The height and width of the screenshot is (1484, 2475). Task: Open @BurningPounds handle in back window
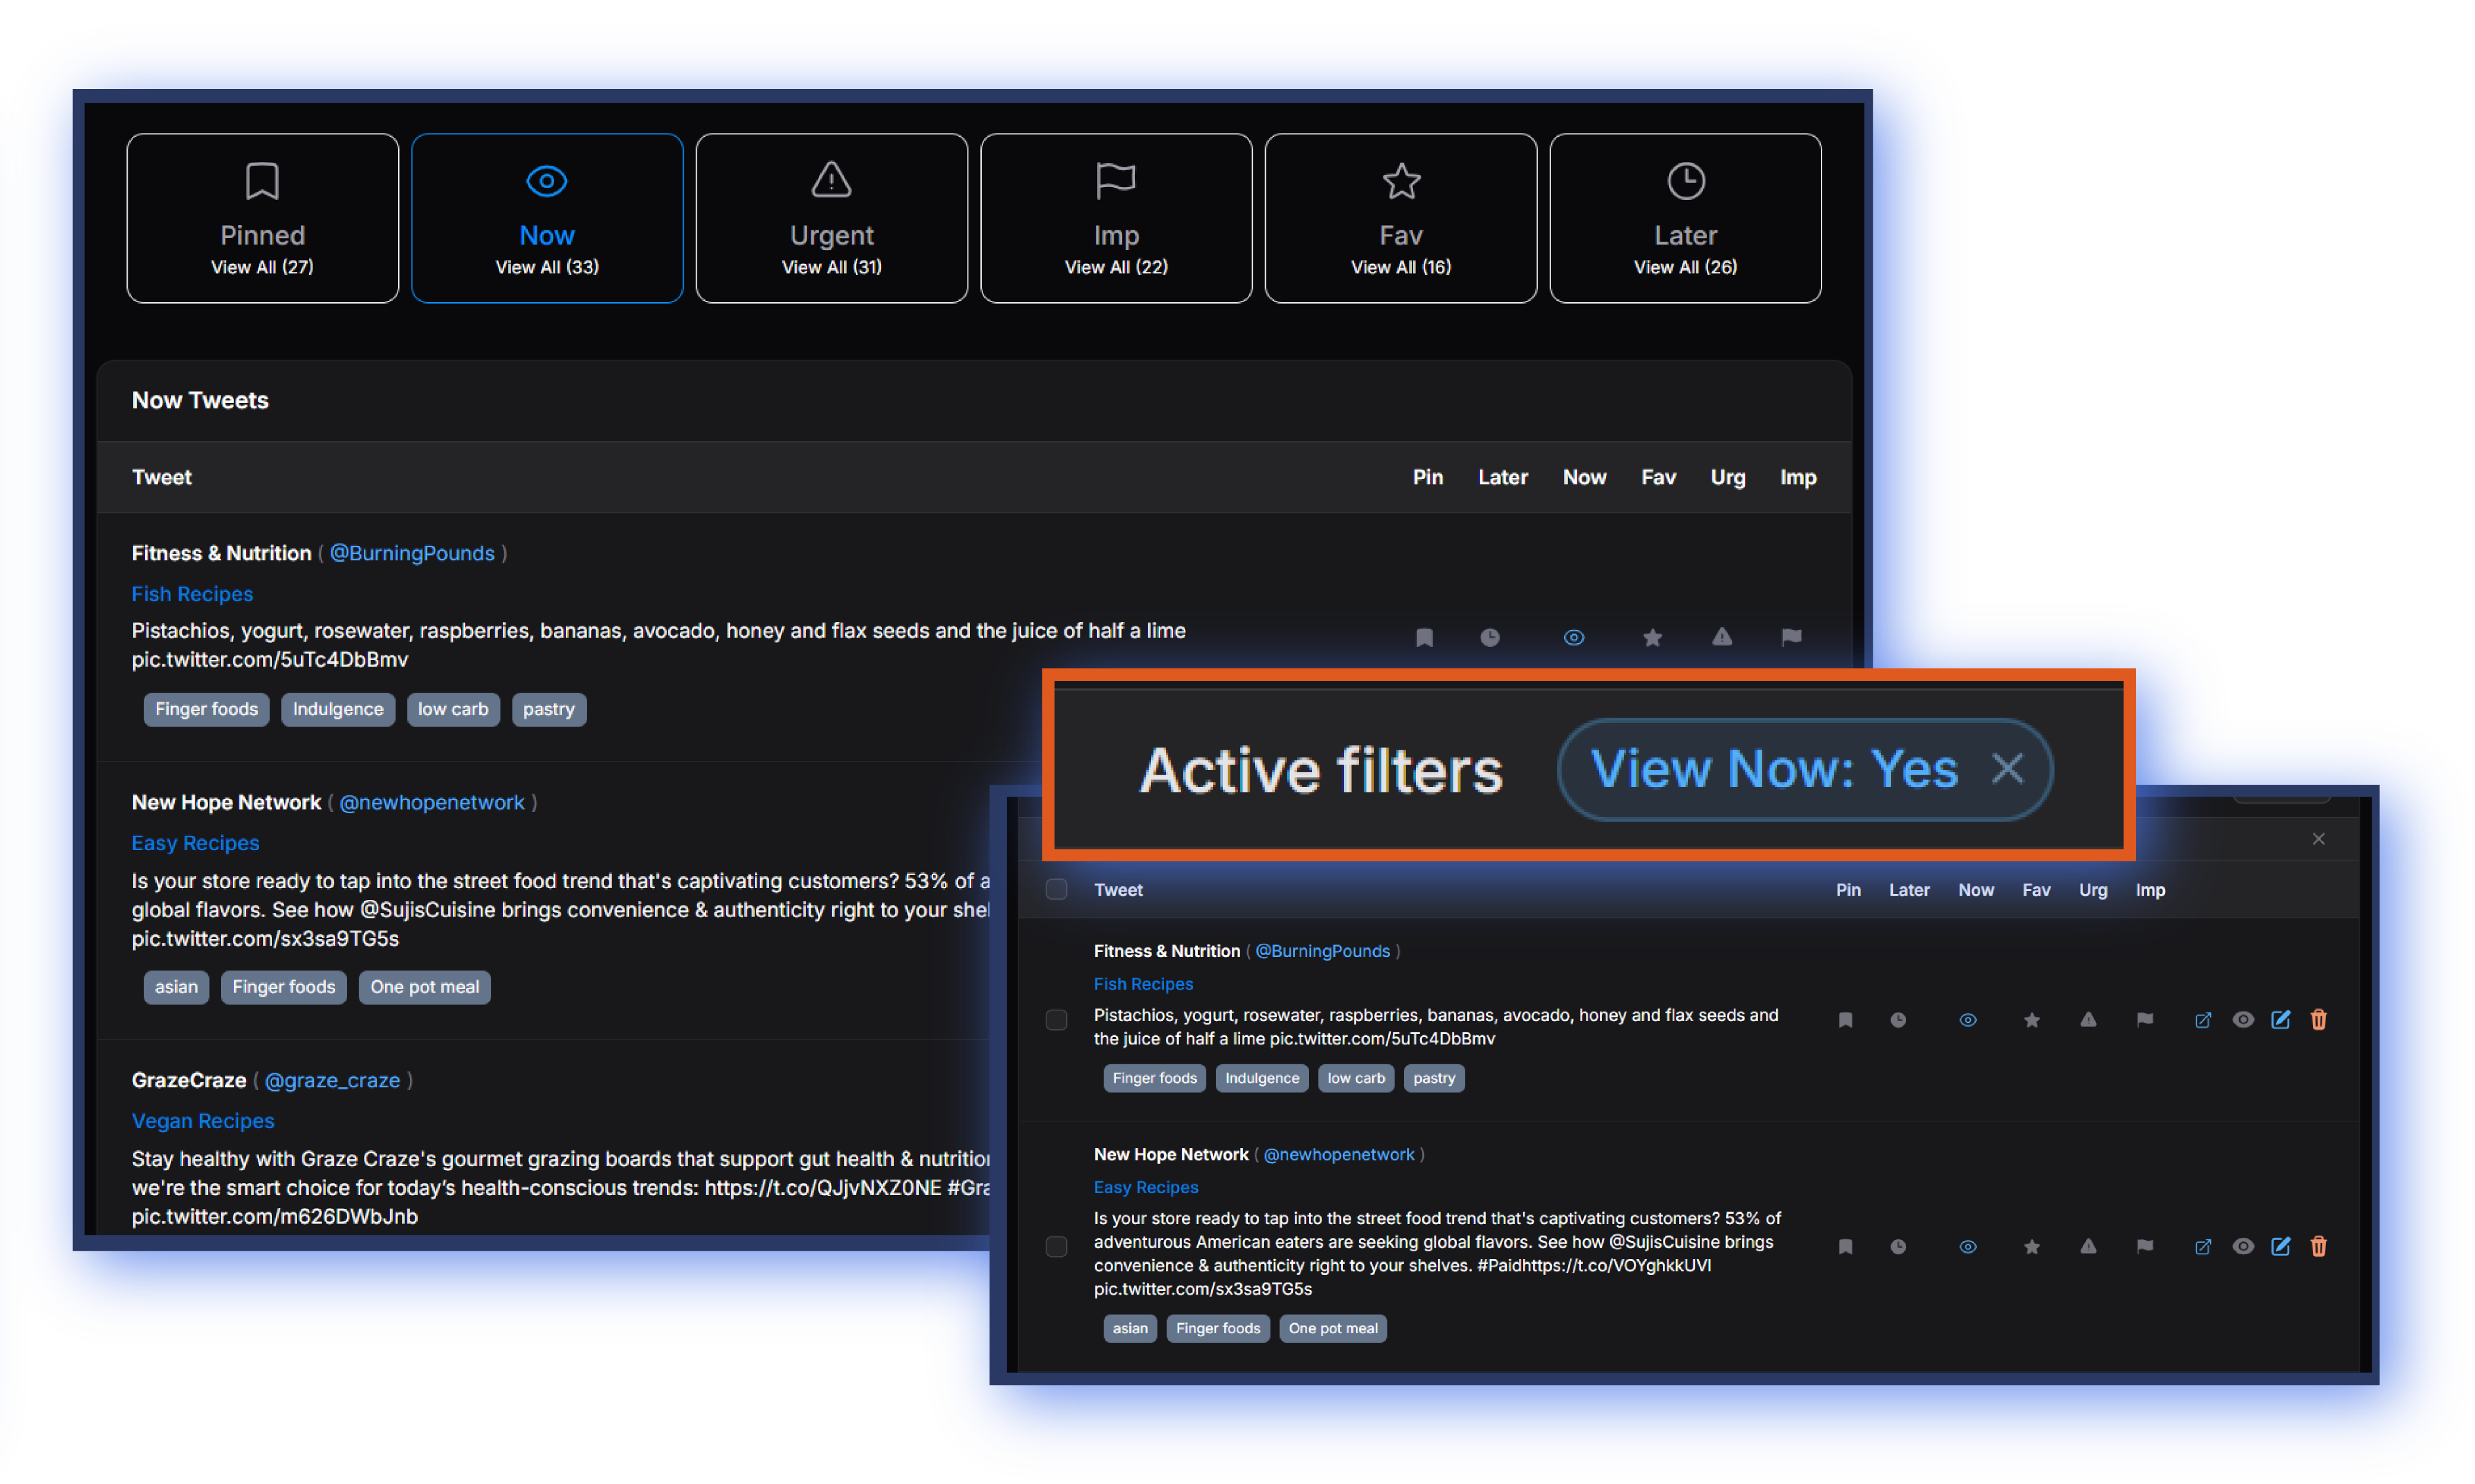(x=412, y=553)
